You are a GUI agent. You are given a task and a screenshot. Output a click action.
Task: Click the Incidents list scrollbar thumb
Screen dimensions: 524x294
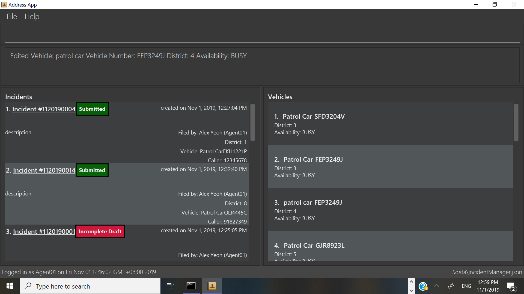point(252,122)
